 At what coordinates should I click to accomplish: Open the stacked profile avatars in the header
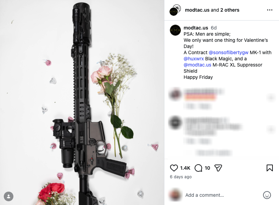(x=175, y=10)
